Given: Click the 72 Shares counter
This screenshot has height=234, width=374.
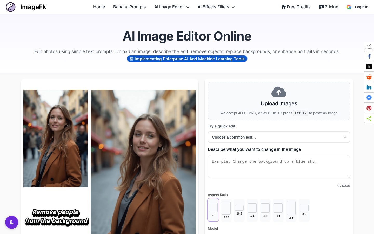Looking at the screenshot, I should point(369,46).
